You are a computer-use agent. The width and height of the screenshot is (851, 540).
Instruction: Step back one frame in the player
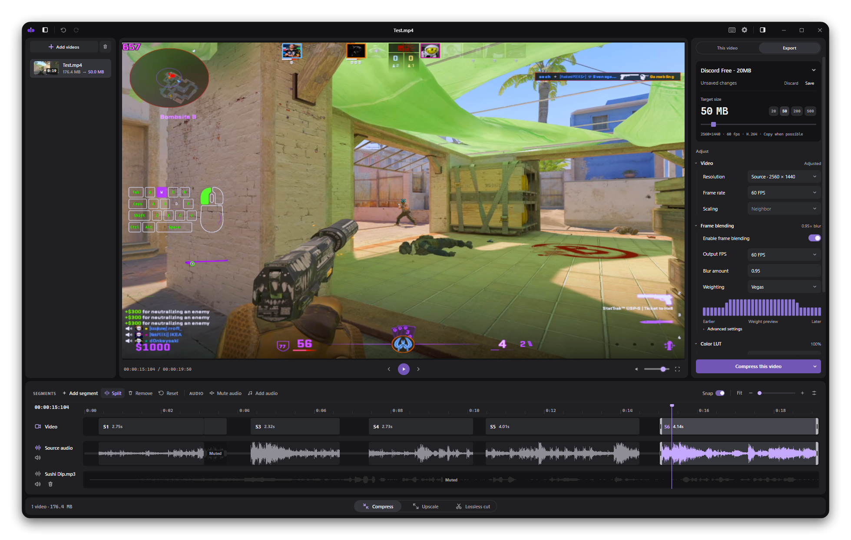[389, 369]
